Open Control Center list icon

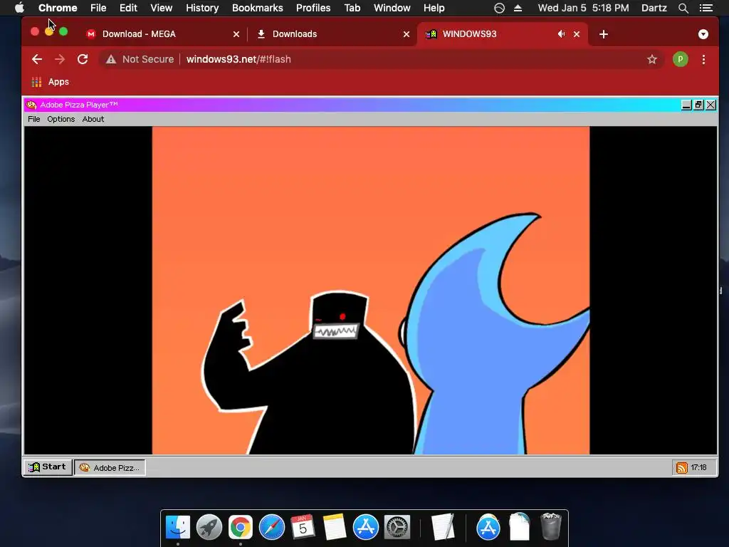coord(706,8)
